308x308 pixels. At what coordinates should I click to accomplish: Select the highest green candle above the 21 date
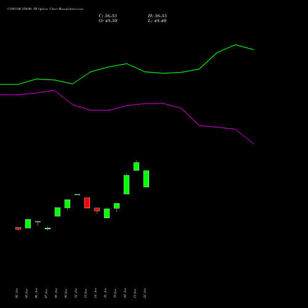(136, 166)
